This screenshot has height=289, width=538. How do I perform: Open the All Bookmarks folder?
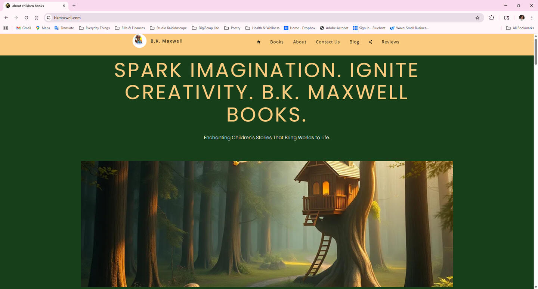tap(520, 28)
